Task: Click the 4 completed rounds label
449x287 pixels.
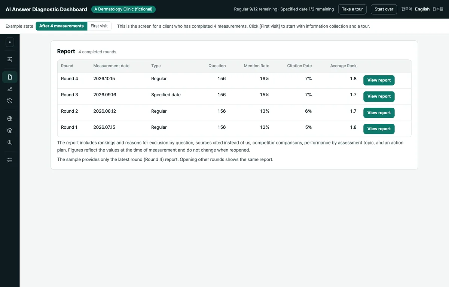Action: (97, 52)
